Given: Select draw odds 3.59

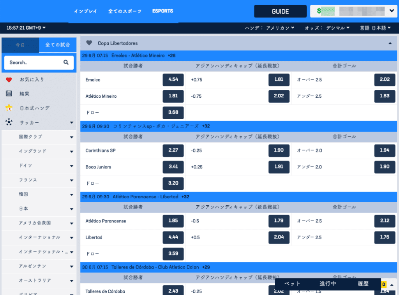Looking at the screenshot, I should tap(173, 254).
